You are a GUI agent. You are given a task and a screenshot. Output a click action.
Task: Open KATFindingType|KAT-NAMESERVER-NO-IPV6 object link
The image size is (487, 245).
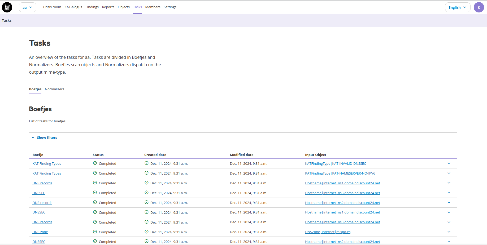coord(340,173)
